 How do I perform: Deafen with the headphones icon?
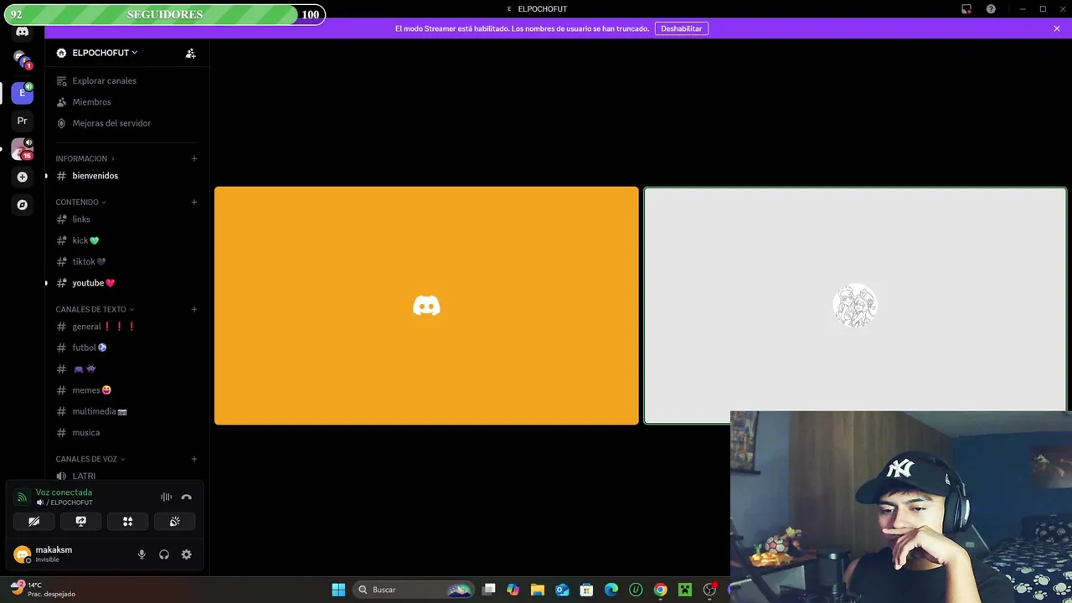point(164,554)
